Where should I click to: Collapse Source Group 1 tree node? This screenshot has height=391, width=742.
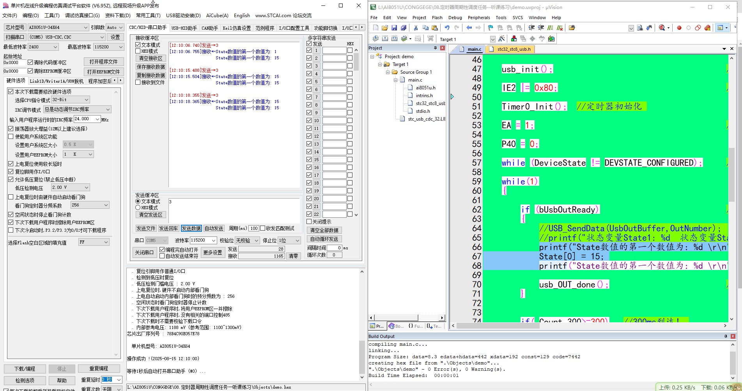pos(388,72)
